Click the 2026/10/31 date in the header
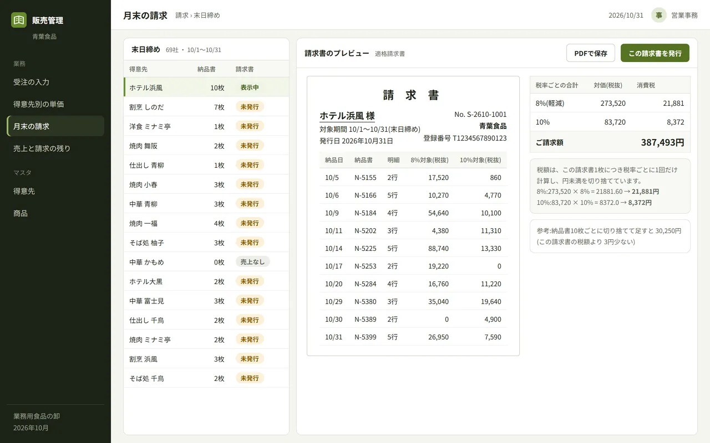This screenshot has height=443, width=710. [626, 15]
